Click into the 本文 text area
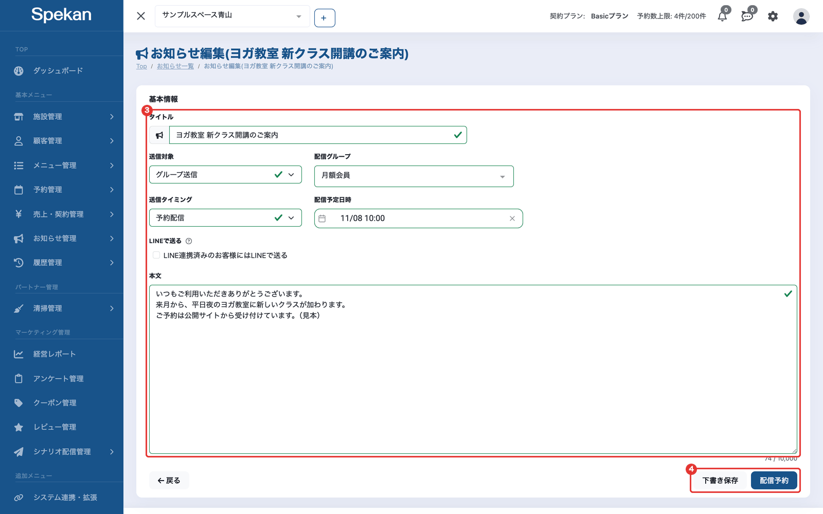The image size is (823, 514). [473, 370]
